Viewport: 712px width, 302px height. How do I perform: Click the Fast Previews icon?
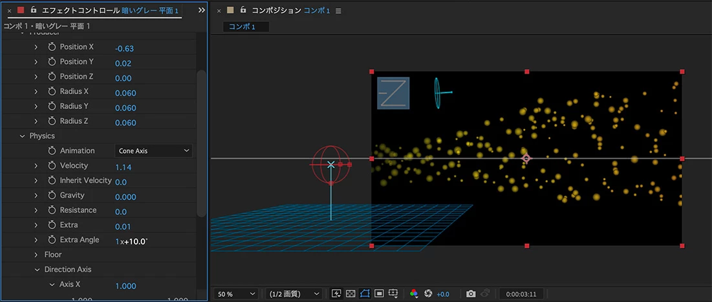336,294
